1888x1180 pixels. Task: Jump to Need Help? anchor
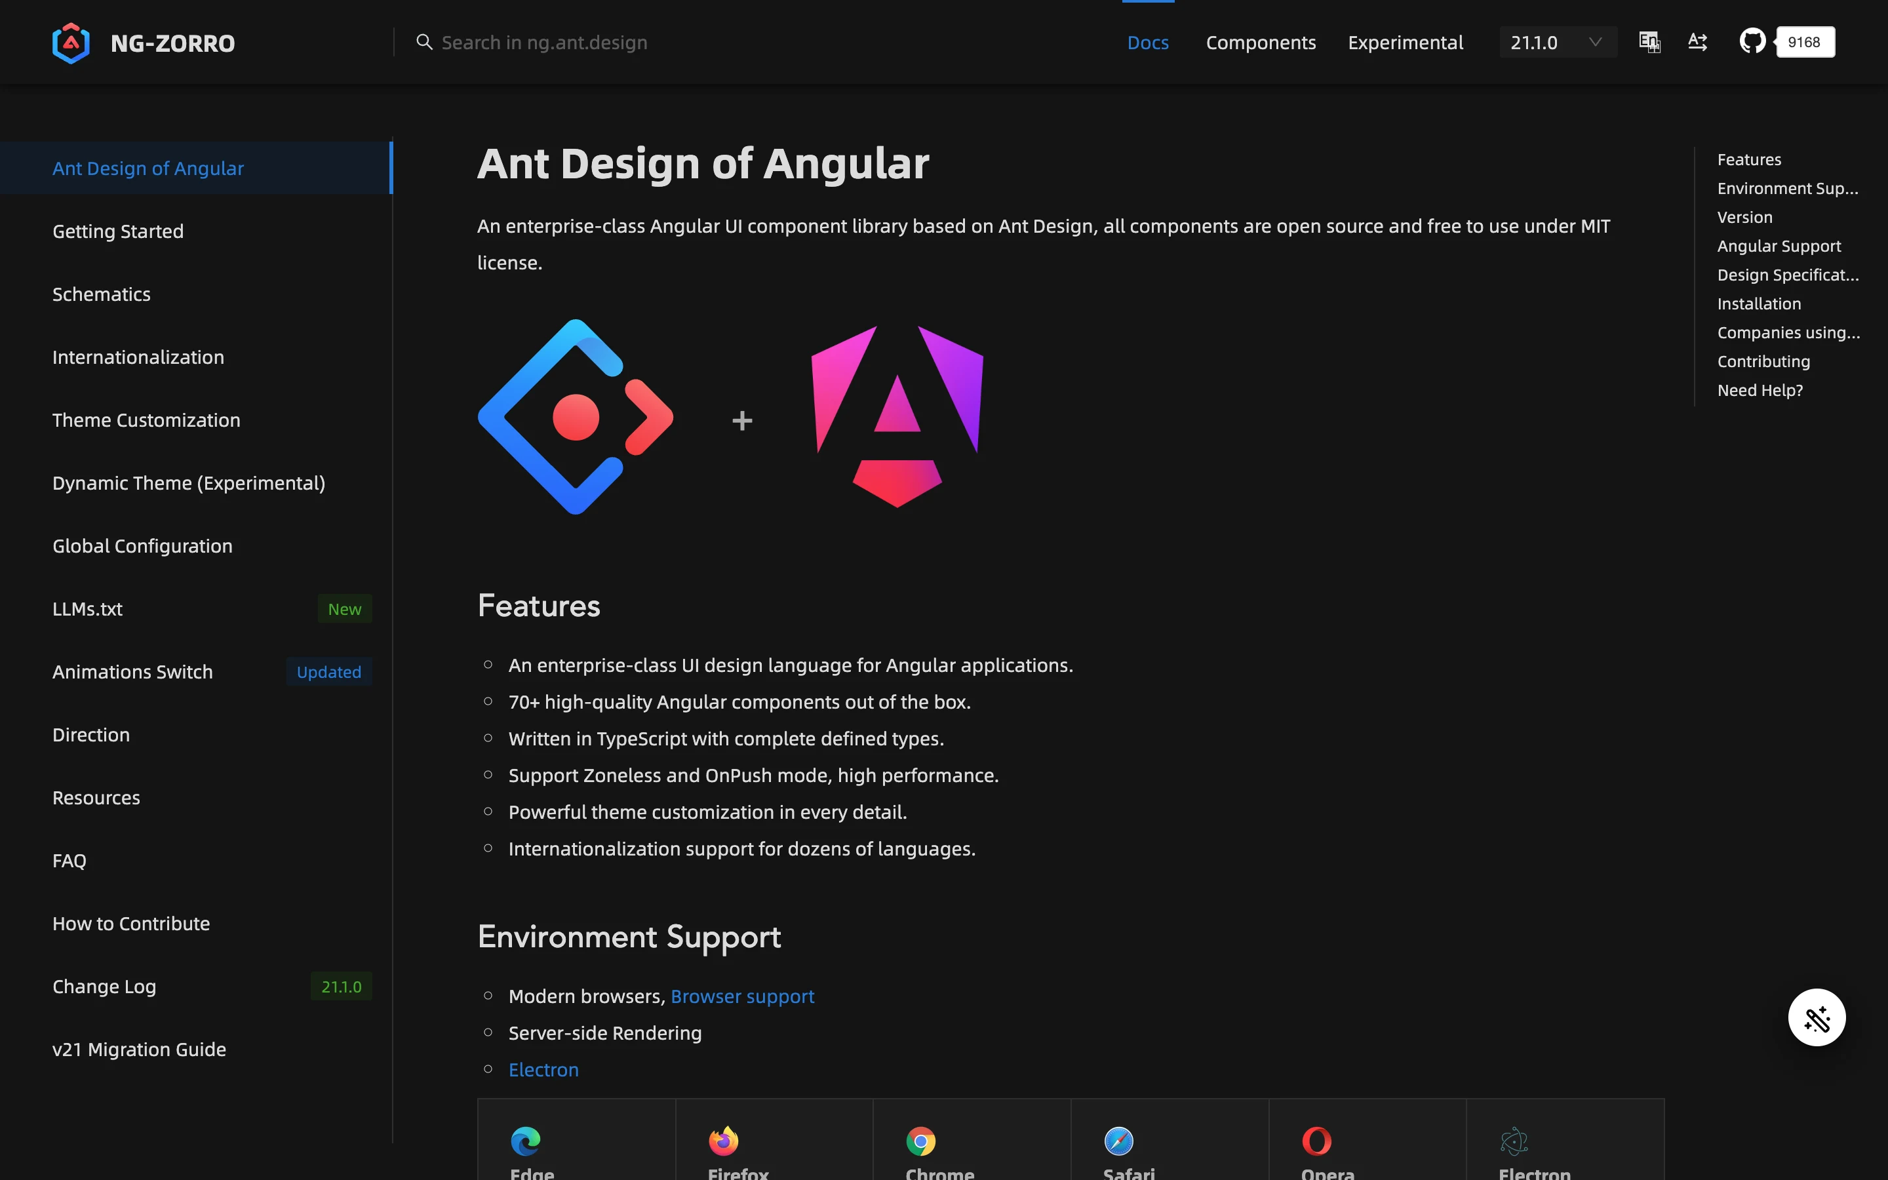1760,390
